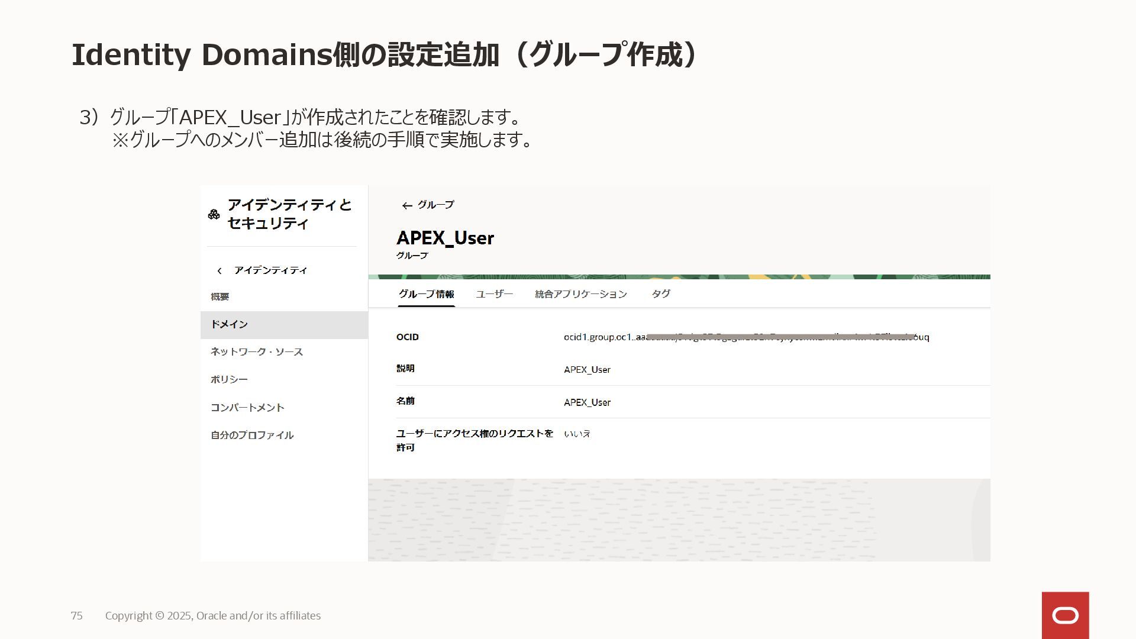Image resolution: width=1136 pixels, height=639 pixels.
Task: Go back via the グループ breadcrumb link
Action: [x=436, y=205]
